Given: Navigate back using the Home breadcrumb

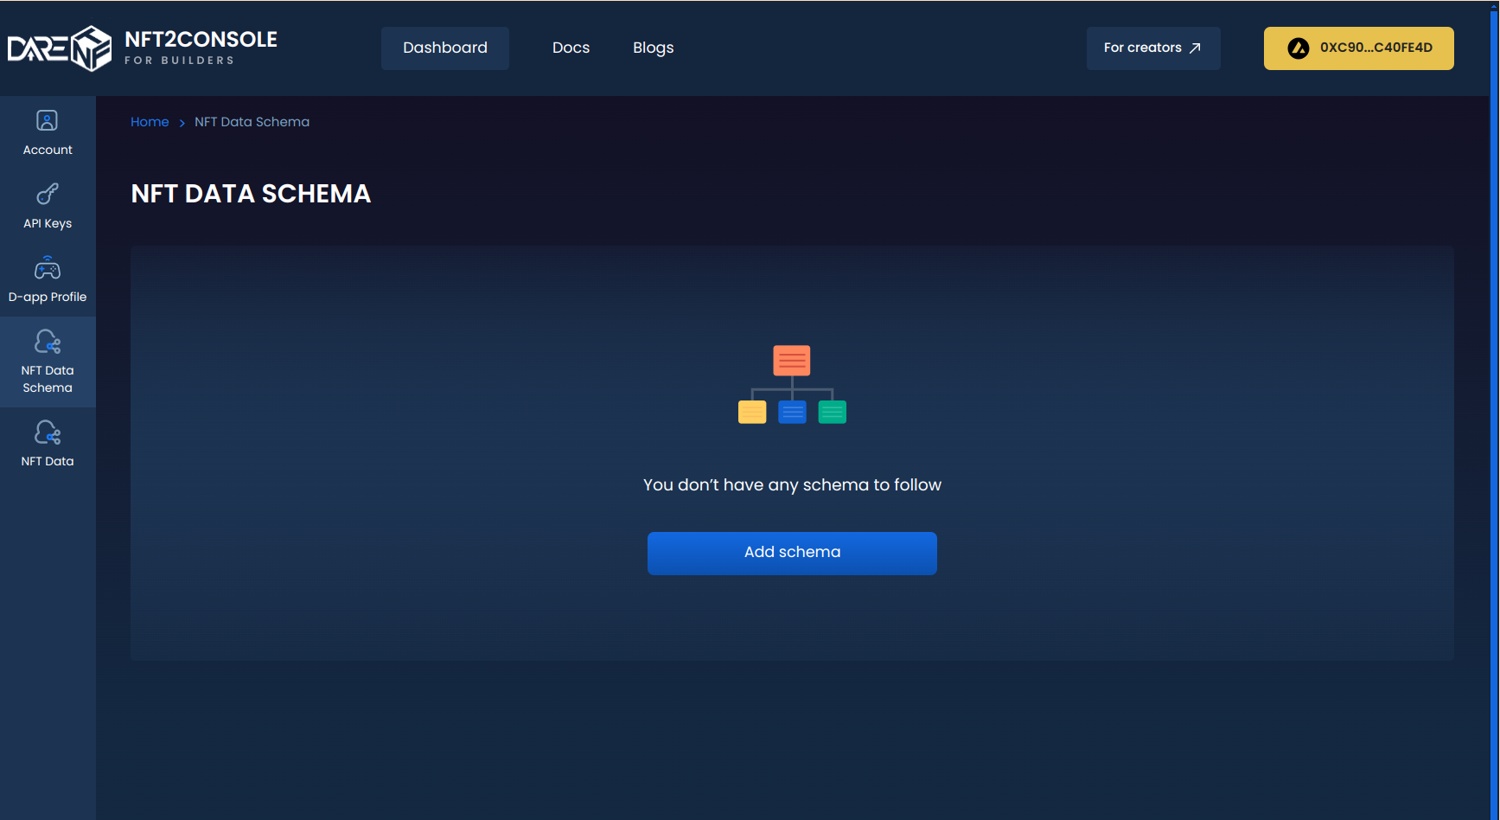Looking at the screenshot, I should [150, 122].
